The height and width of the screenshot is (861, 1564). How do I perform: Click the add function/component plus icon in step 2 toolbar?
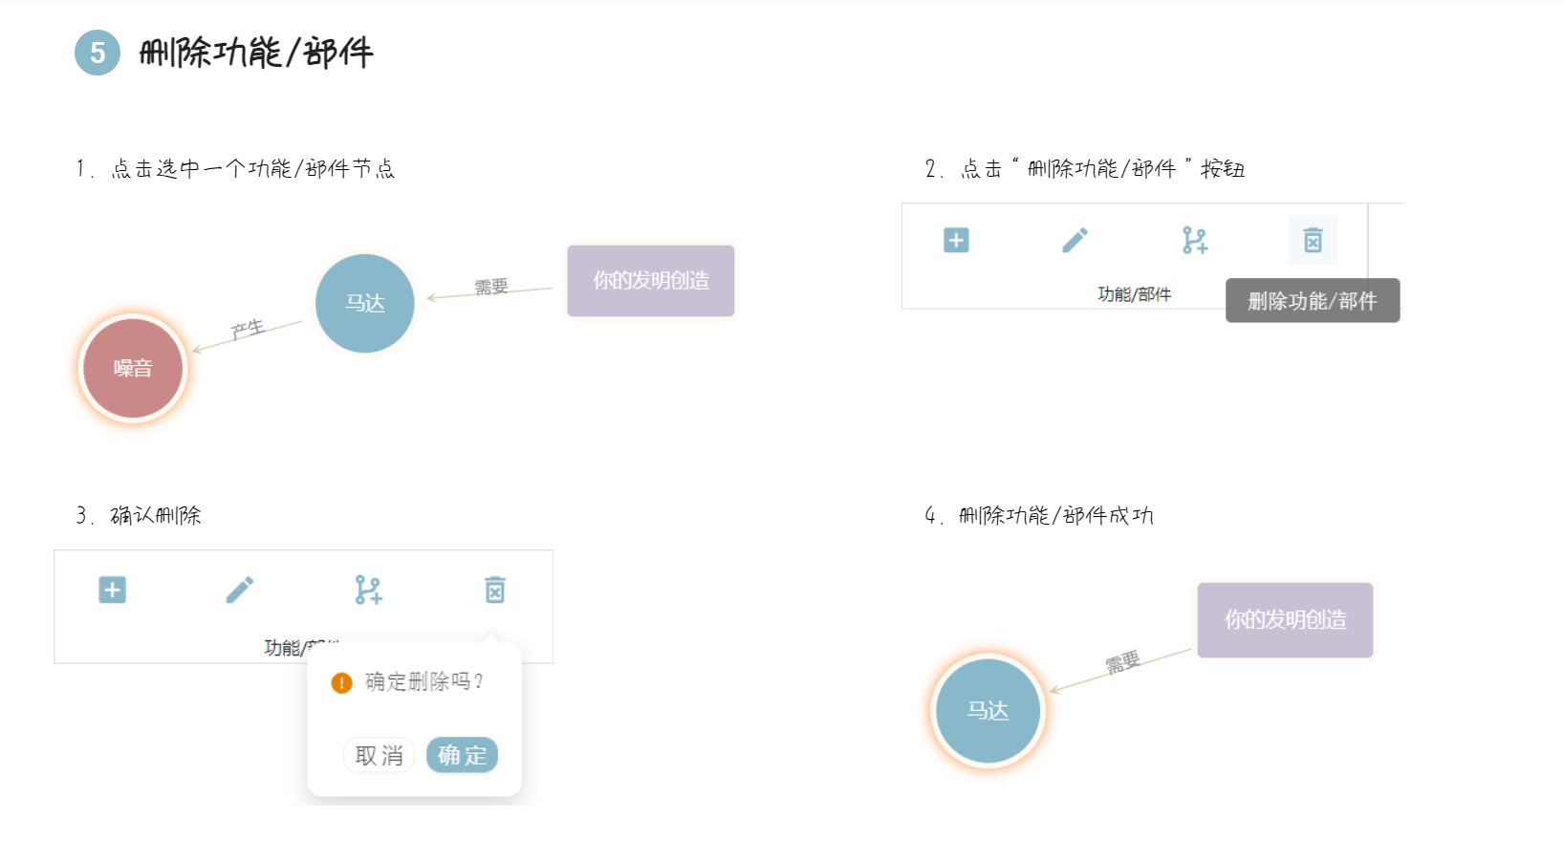(x=955, y=240)
